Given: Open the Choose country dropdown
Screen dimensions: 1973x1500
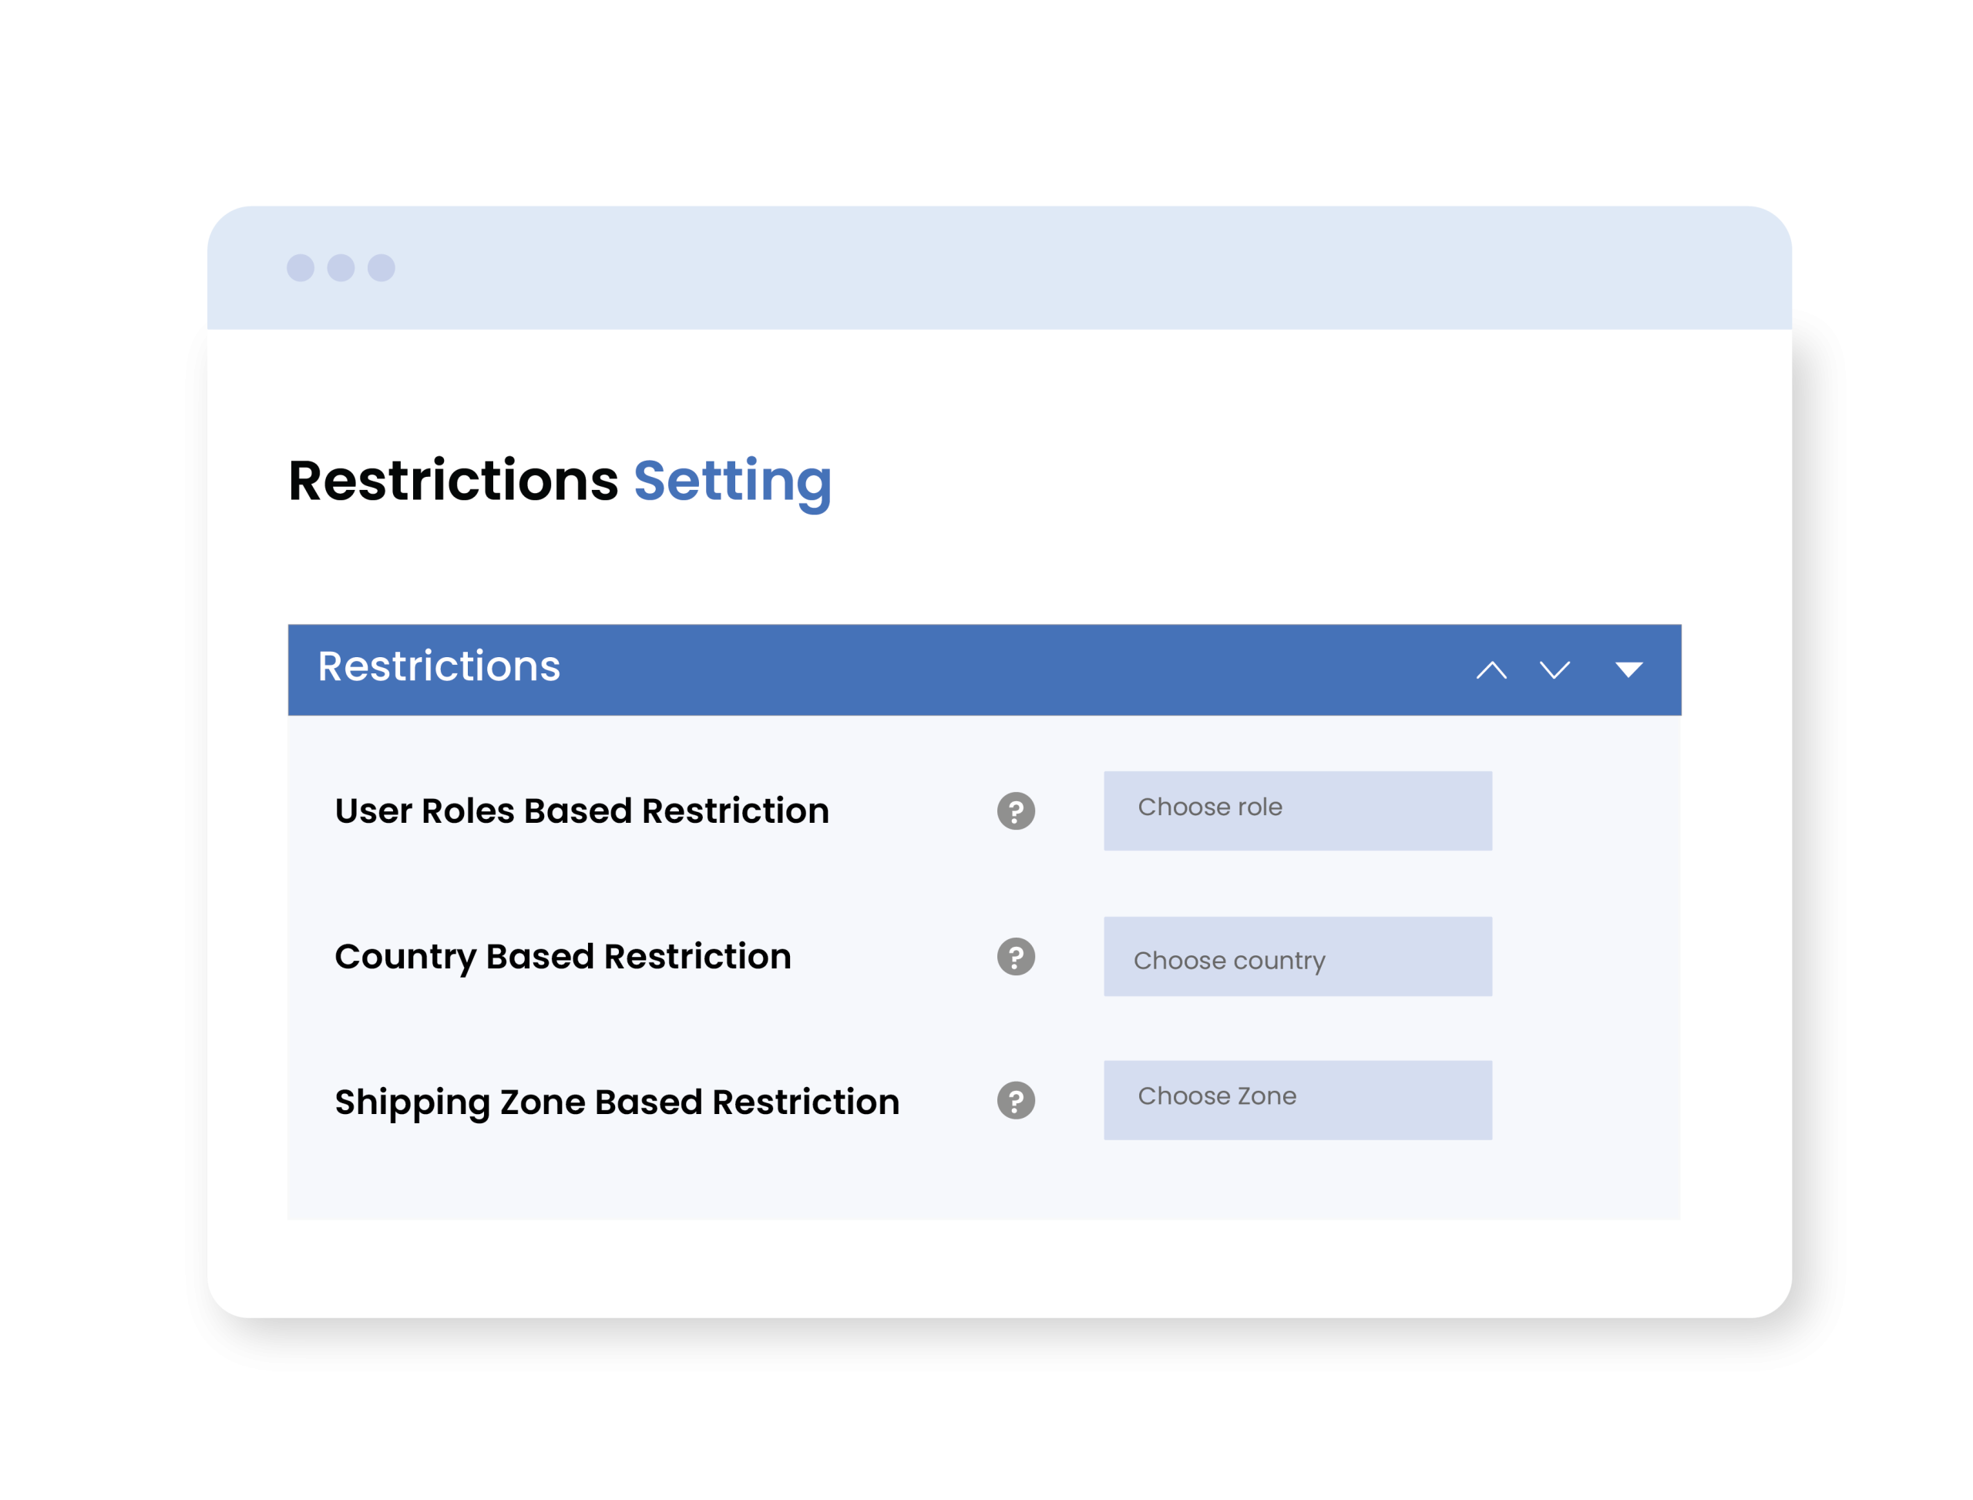Looking at the screenshot, I should 1297,956.
